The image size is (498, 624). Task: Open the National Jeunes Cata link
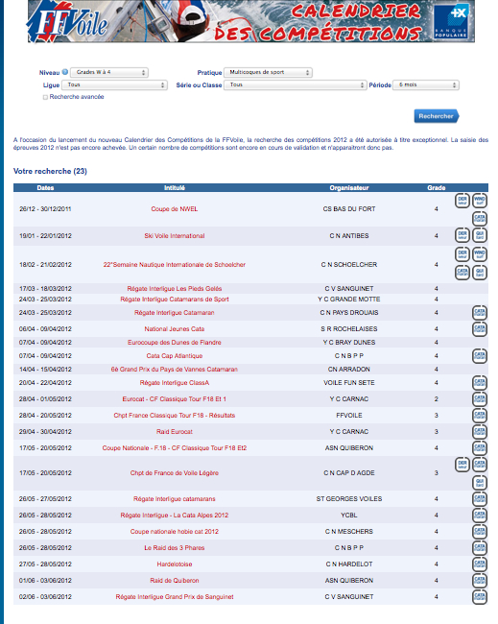point(175,329)
